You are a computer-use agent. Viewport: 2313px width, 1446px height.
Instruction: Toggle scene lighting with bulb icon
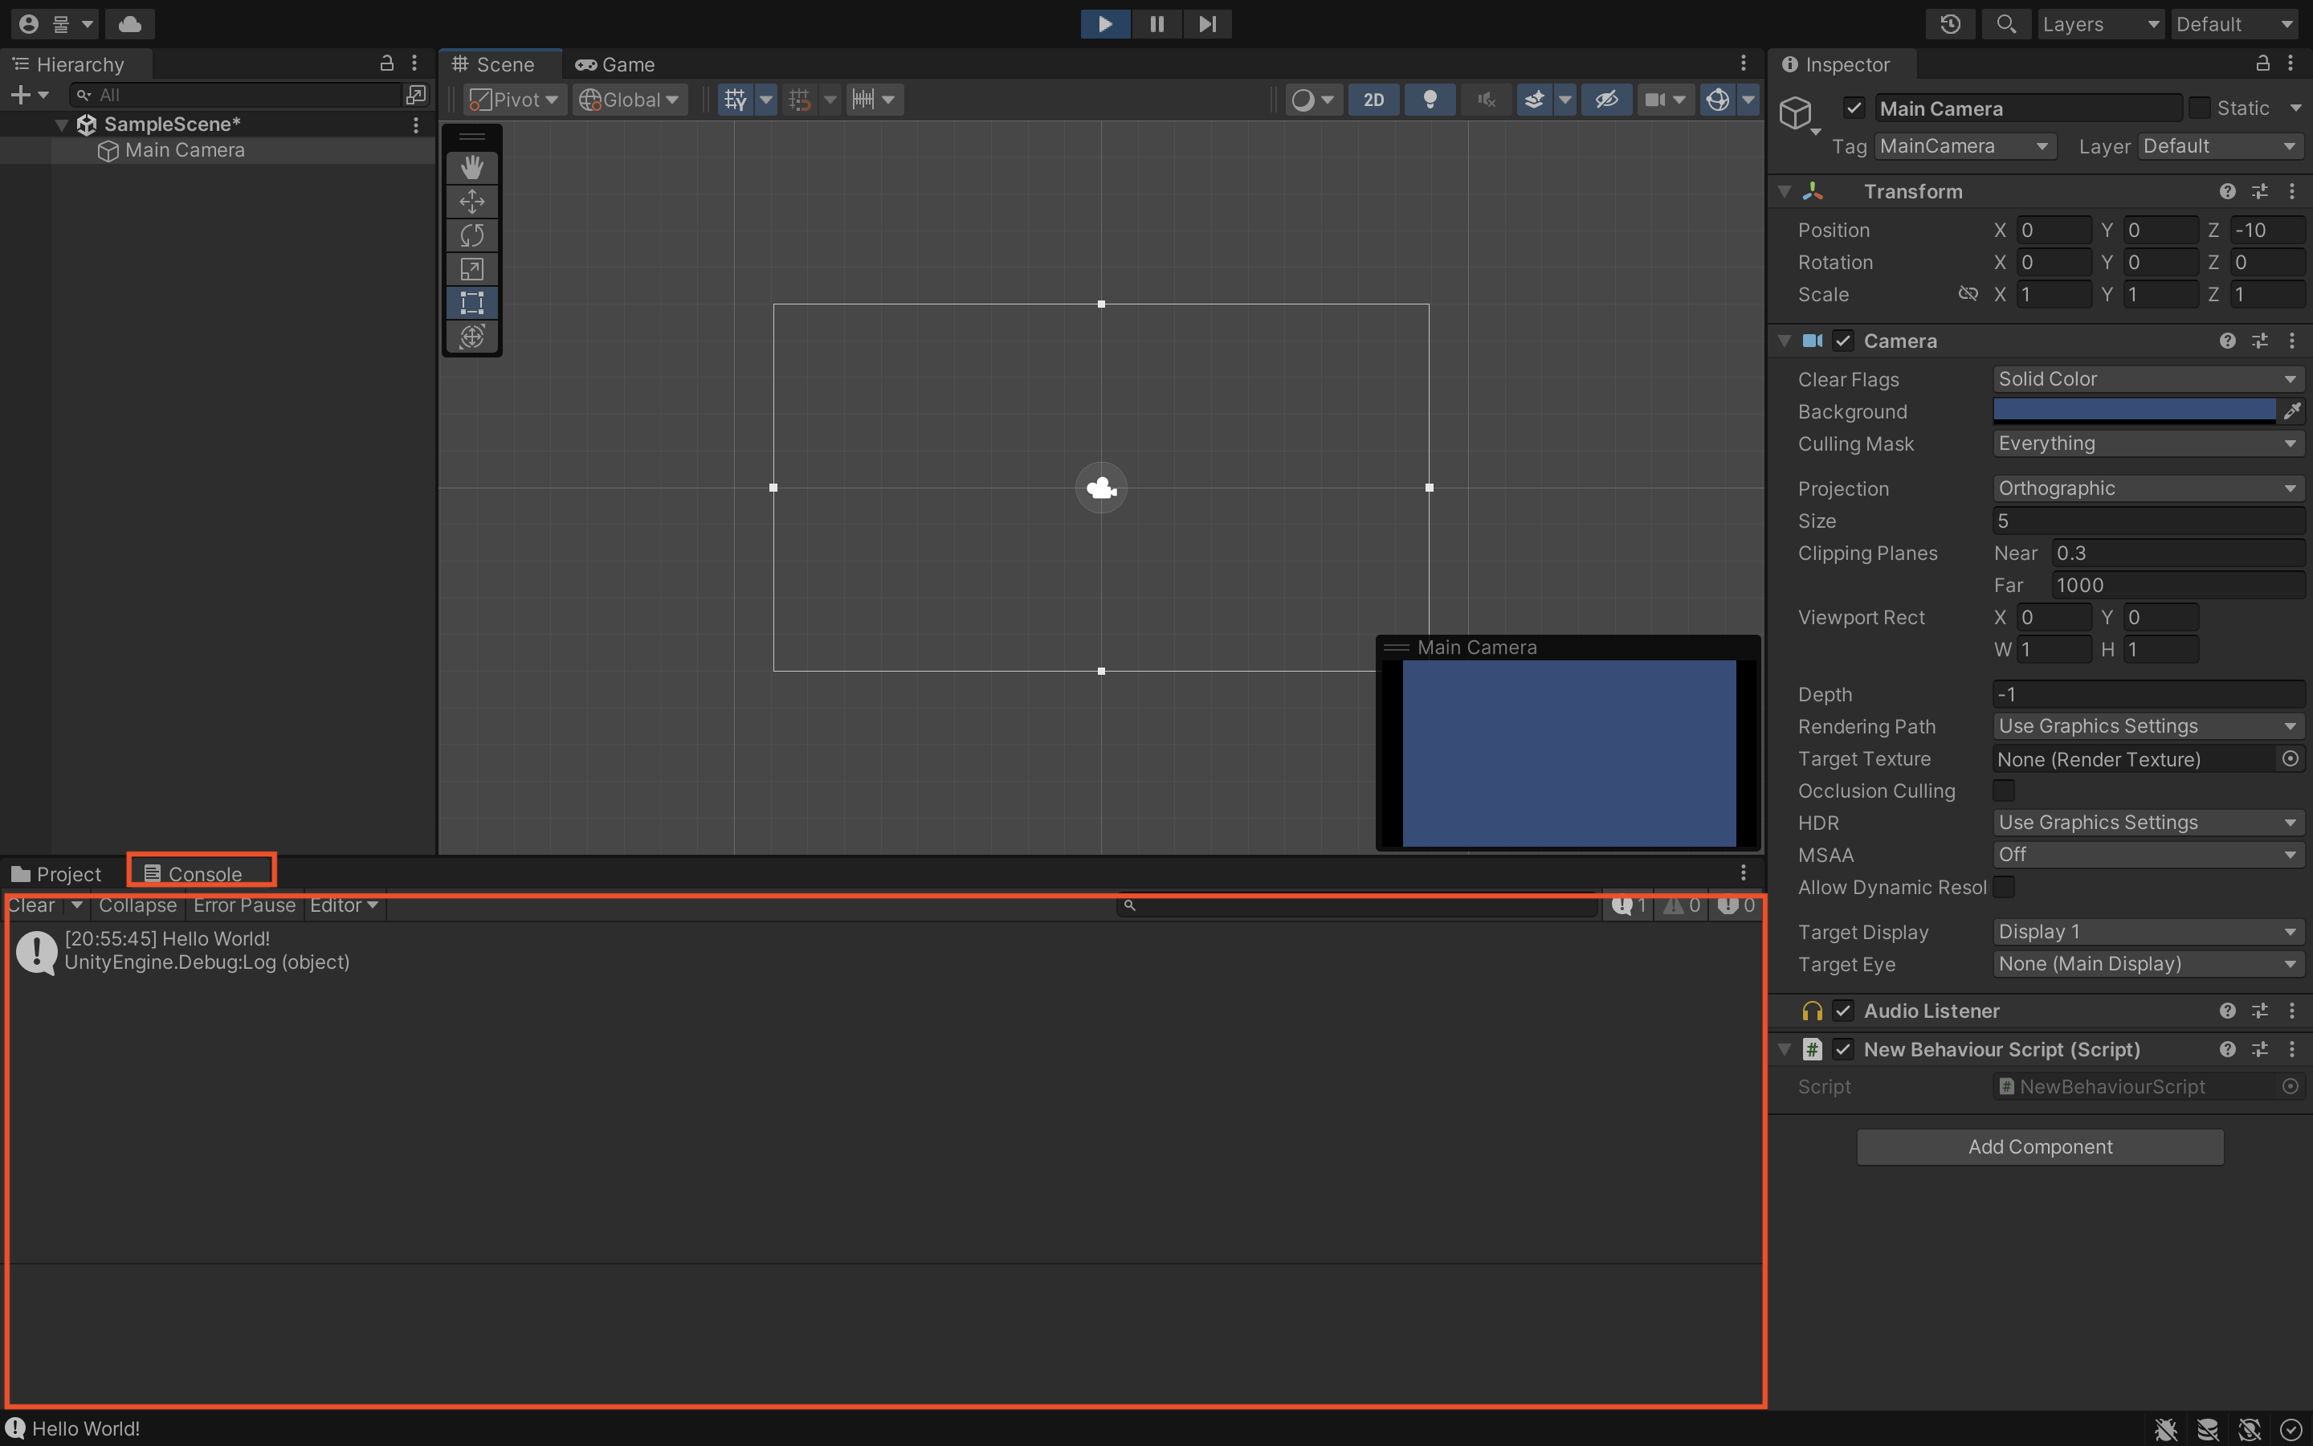(1430, 100)
